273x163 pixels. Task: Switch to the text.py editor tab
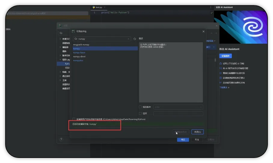tap(99, 7)
